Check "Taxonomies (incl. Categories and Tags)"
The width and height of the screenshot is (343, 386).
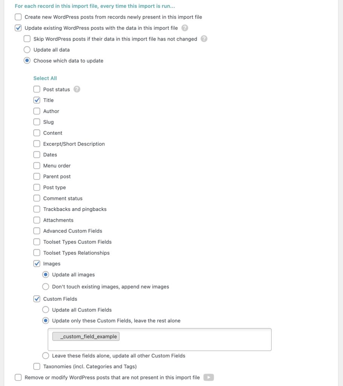click(x=37, y=366)
